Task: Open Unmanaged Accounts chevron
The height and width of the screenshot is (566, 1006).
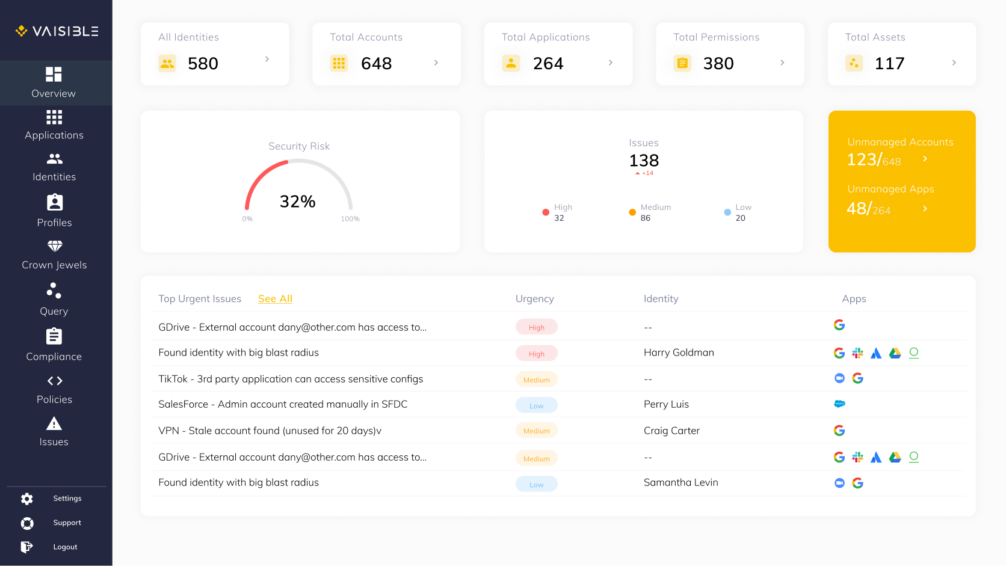Action: (x=925, y=159)
